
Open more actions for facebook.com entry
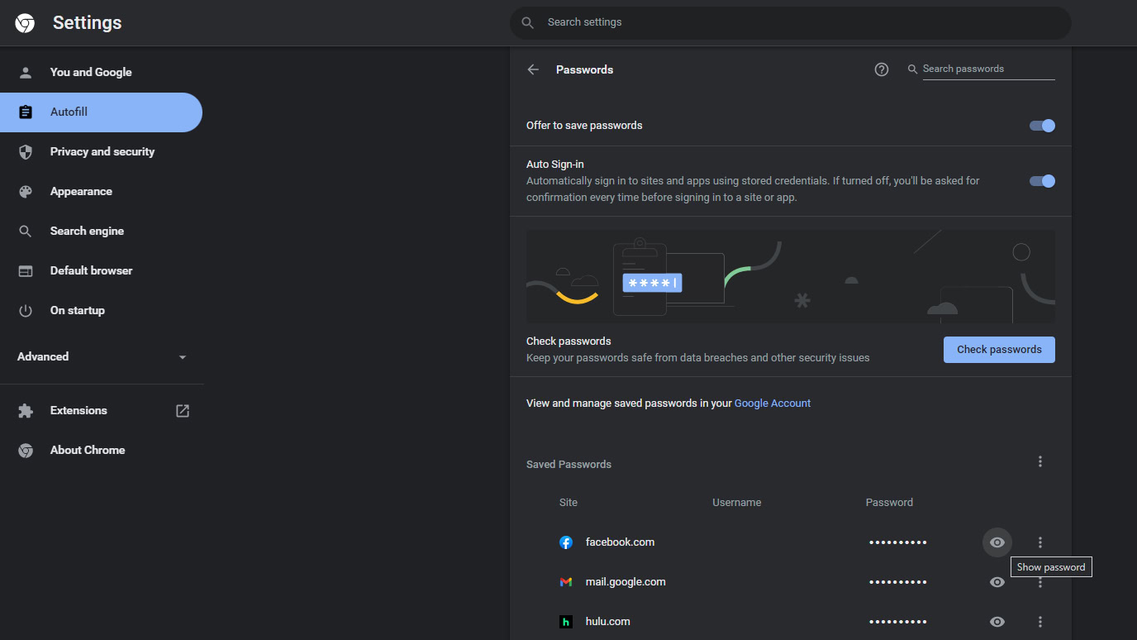[x=1040, y=542]
